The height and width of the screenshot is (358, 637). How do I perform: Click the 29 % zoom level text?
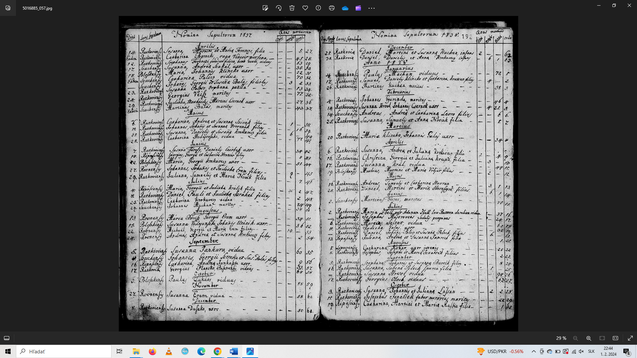(x=561, y=338)
